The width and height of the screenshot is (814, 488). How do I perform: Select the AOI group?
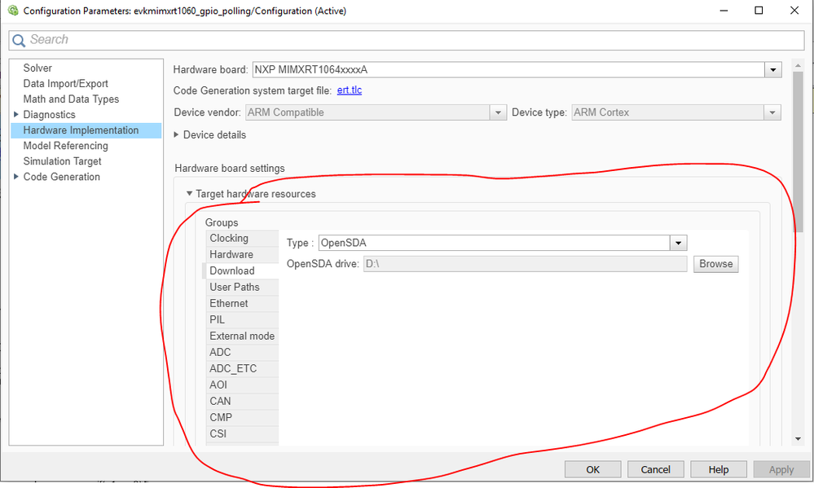coord(242,385)
